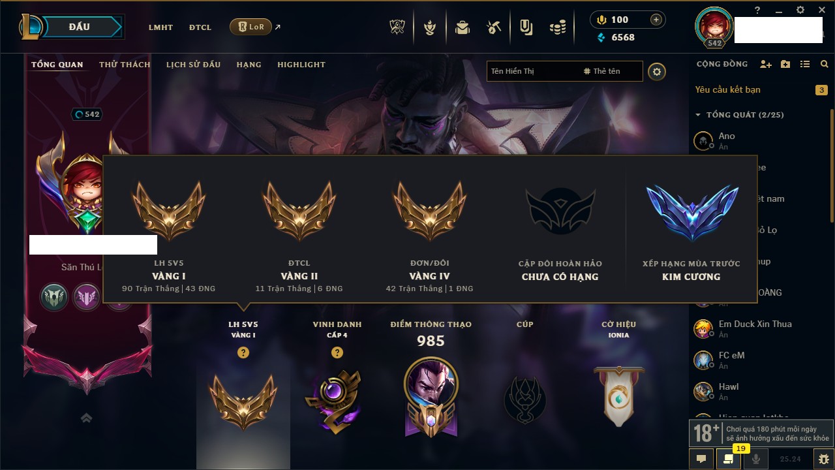
Task: Toggle the microphone mute button
Action: 756,459
